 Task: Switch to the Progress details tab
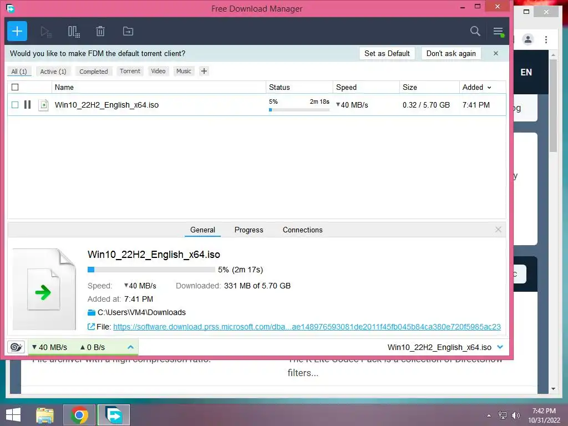click(x=249, y=230)
